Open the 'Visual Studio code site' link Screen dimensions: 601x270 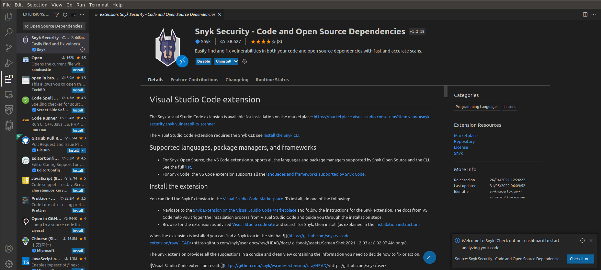click(x=254, y=224)
